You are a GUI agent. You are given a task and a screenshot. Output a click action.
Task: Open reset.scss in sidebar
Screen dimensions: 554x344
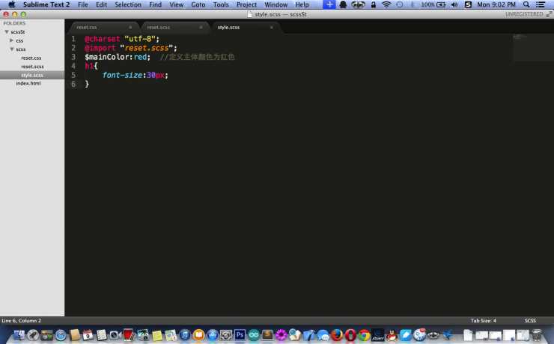click(x=32, y=67)
